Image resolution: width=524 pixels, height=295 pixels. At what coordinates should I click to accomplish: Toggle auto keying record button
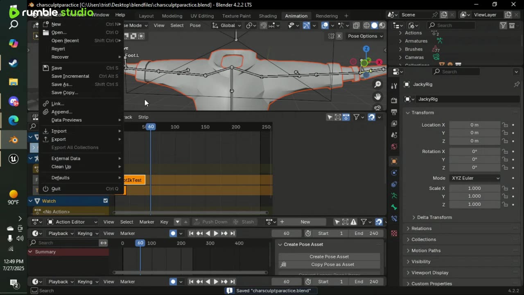point(173,234)
